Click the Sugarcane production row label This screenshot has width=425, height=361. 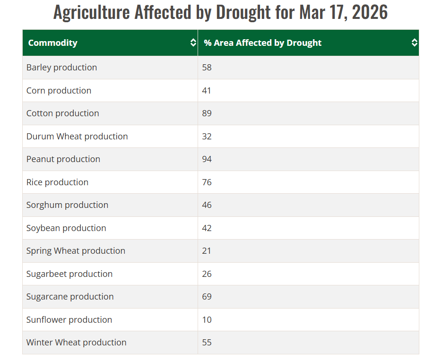tap(70, 297)
